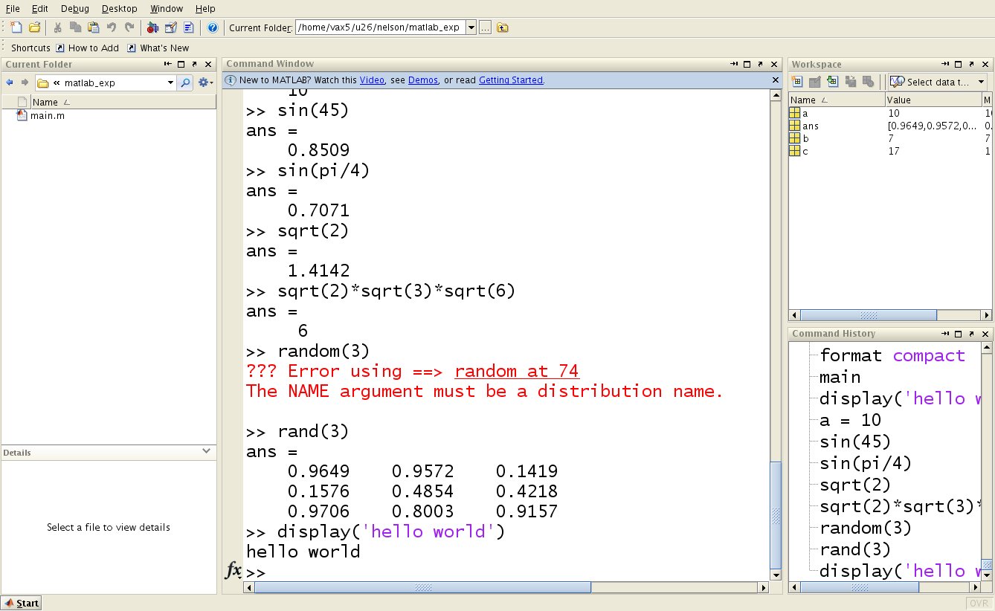
Task: Open the Profiler toolbar icon
Action: click(188, 28)
